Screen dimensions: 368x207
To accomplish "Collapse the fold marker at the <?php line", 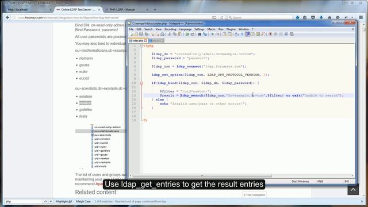I will [141, 46].
